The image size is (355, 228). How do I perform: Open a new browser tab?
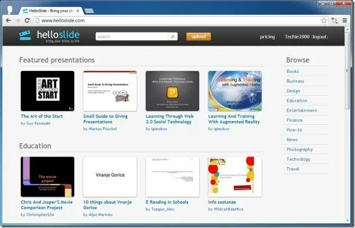click(x=89, y=11)
